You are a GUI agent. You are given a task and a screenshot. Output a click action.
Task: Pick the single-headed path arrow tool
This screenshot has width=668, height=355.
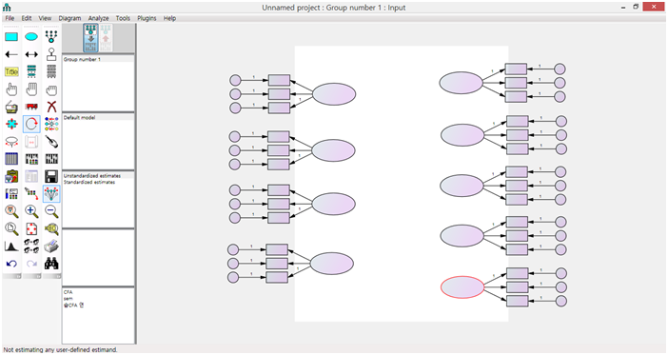(11, 54)
